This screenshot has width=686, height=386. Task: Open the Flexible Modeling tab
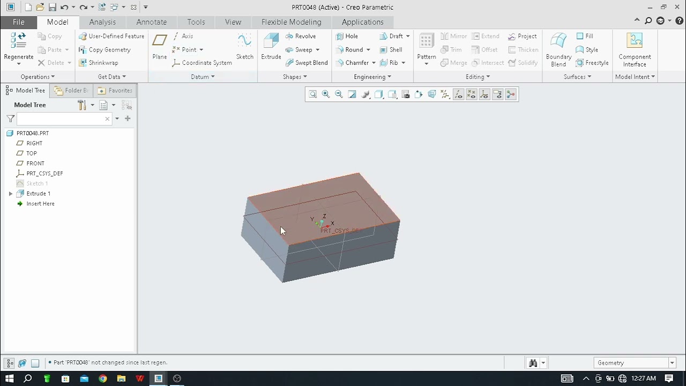pos(291,22)
